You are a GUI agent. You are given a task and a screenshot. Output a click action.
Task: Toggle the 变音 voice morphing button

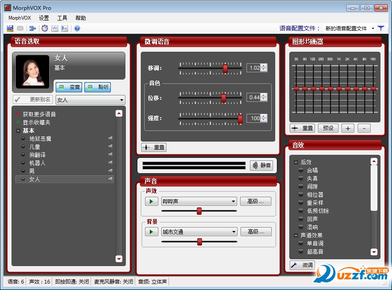click(x=68, y=87)
